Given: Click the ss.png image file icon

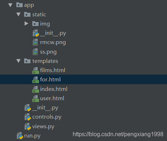Looking at the screenshot, I should coord(35,52).
